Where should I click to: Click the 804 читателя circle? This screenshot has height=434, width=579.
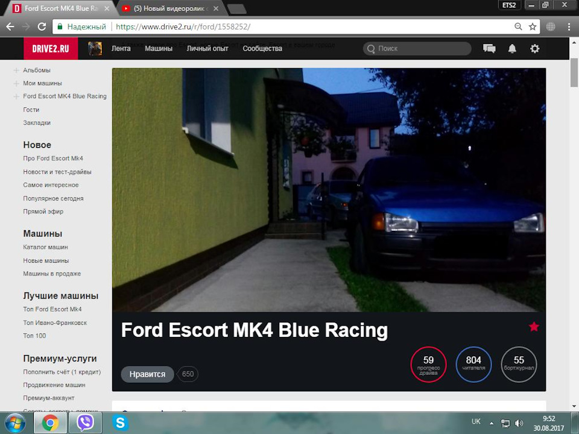[473, 364]
